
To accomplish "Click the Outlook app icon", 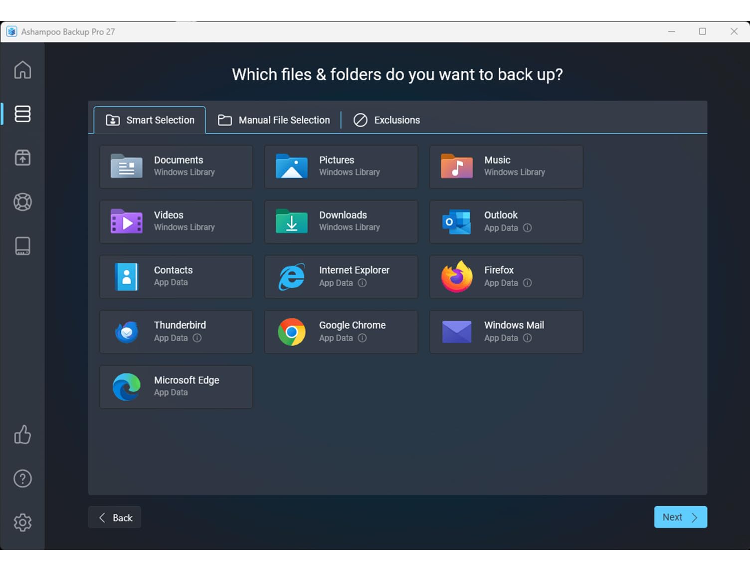I will pos(456,221).
